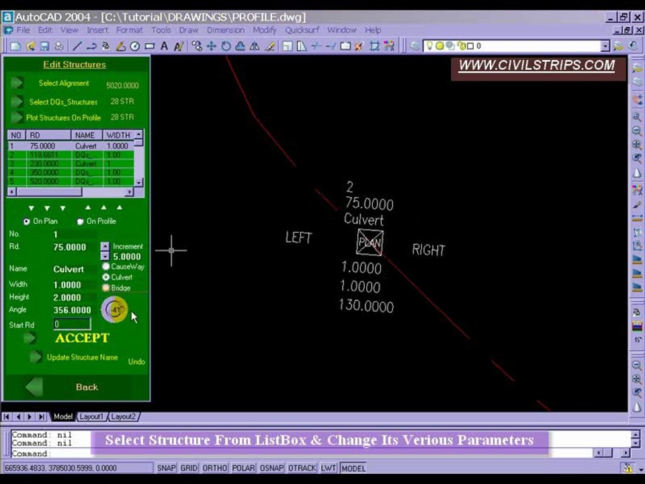Open the Quicksurf menu
Screen dimensions: 645x484
pos(302,30)
